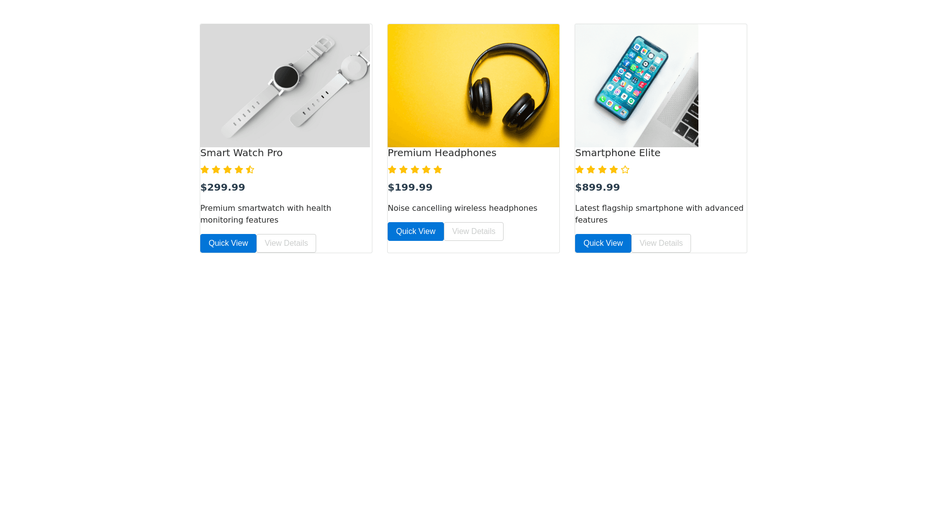The image size is (947, 532).
Task: Click the smartwatch product image
Action: point(285,86)
